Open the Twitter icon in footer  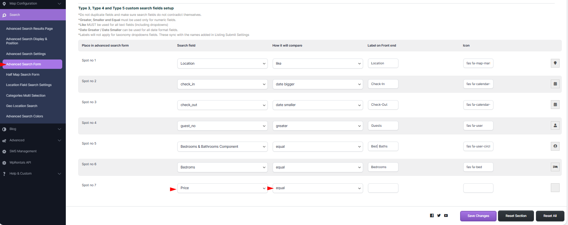click(439, 216)
